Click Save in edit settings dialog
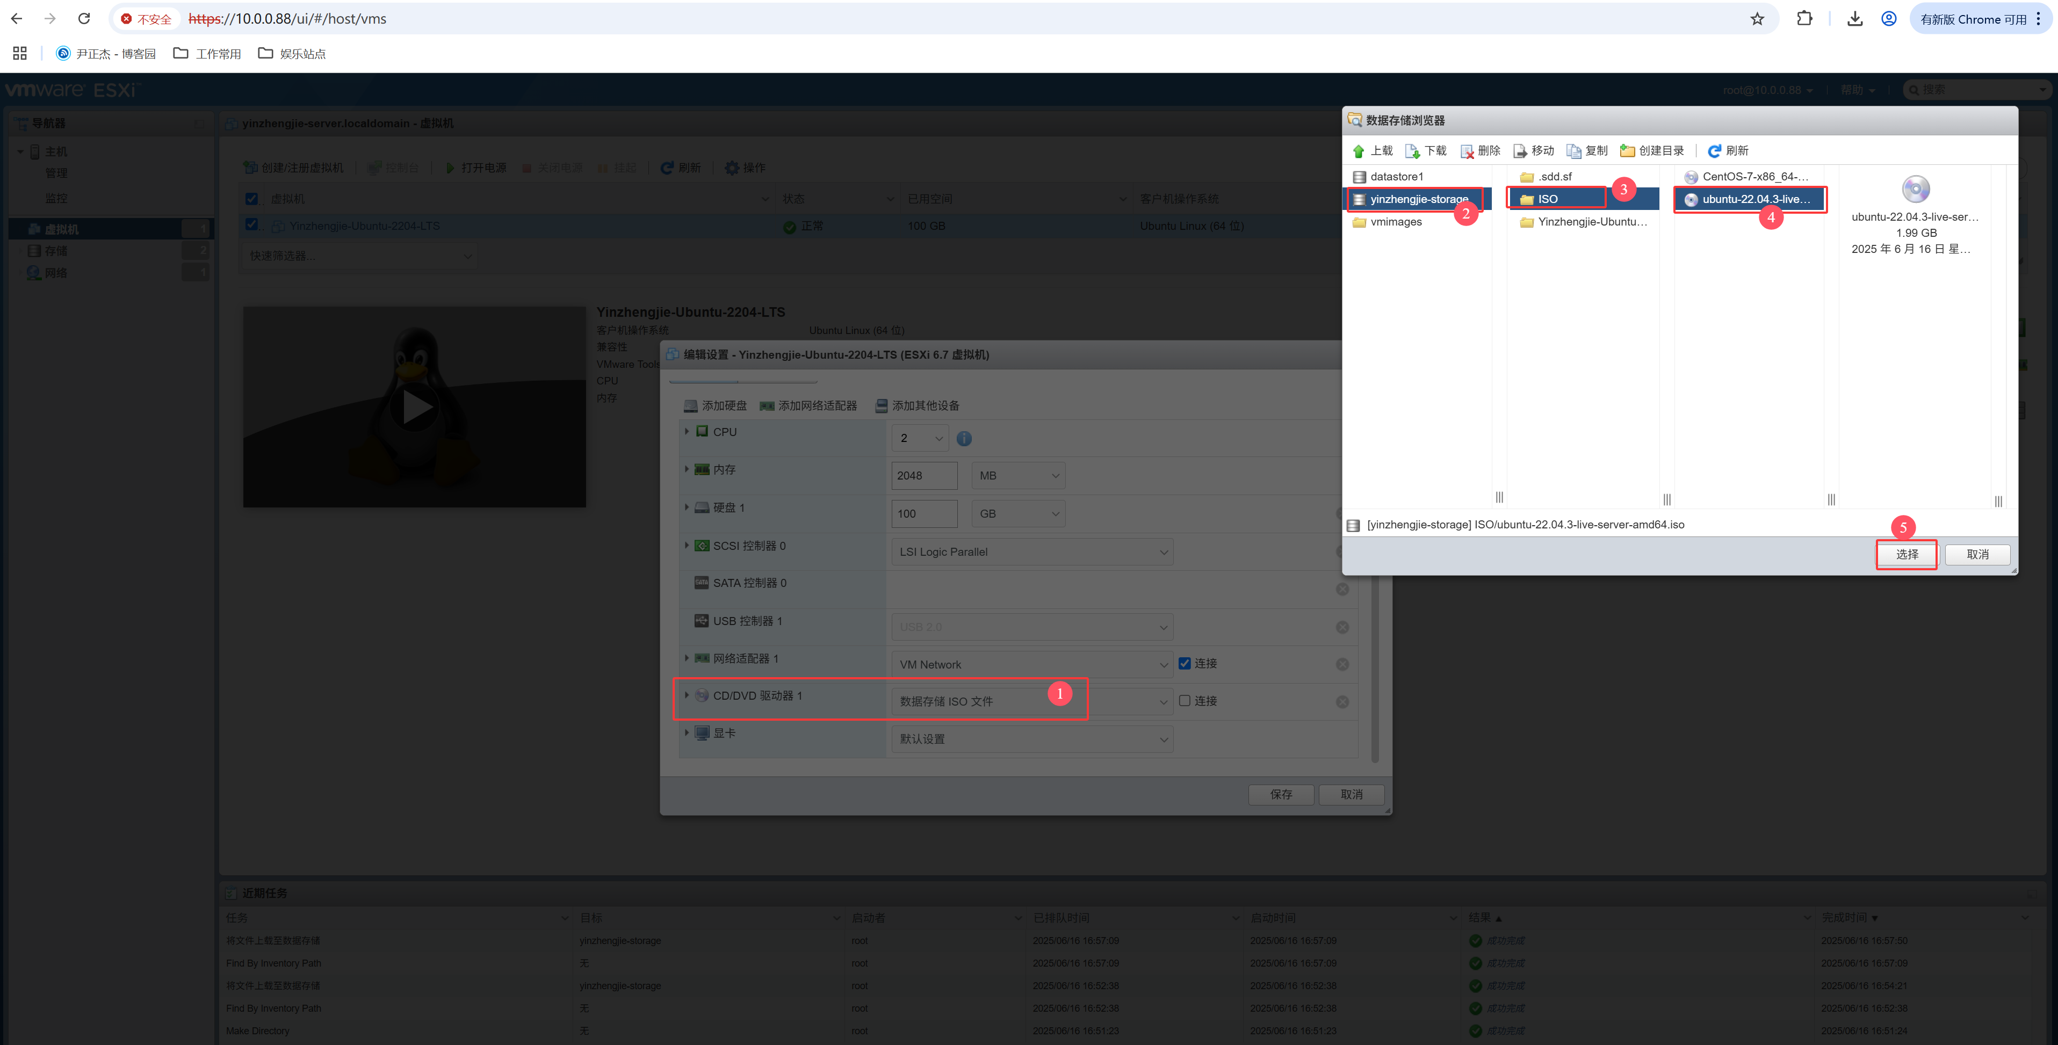 tap(1281, 794)
